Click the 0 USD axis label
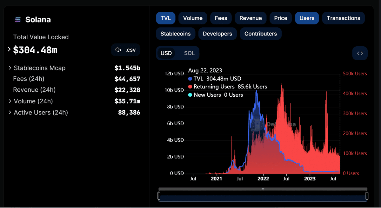381x208 pixels. (x=177, y=173)
